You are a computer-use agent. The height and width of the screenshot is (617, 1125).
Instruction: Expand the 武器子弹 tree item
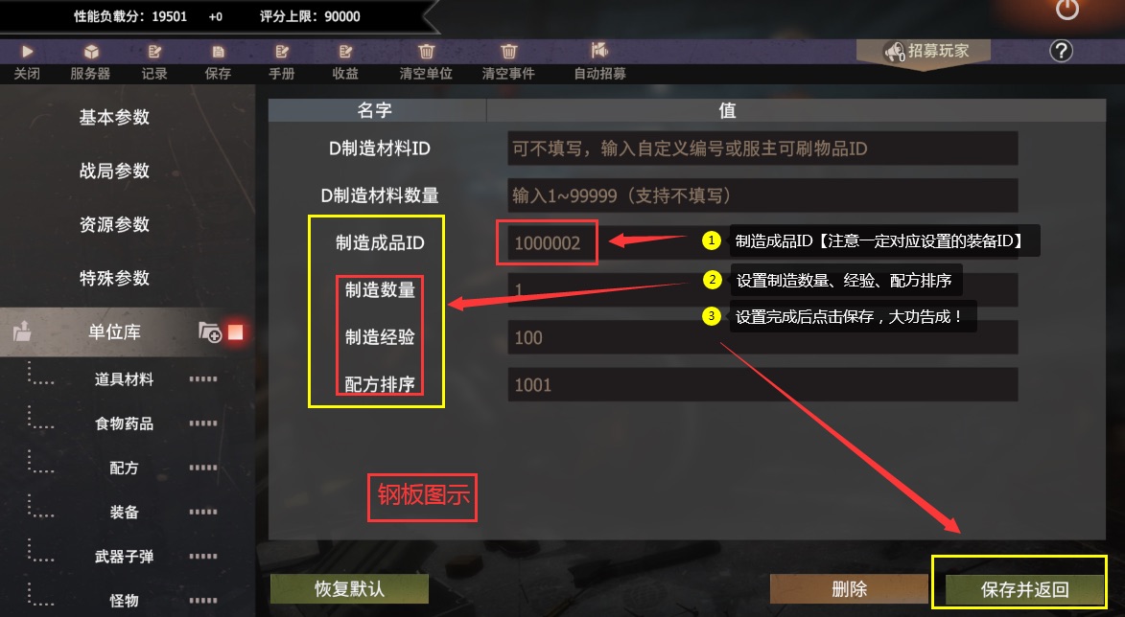124,557
